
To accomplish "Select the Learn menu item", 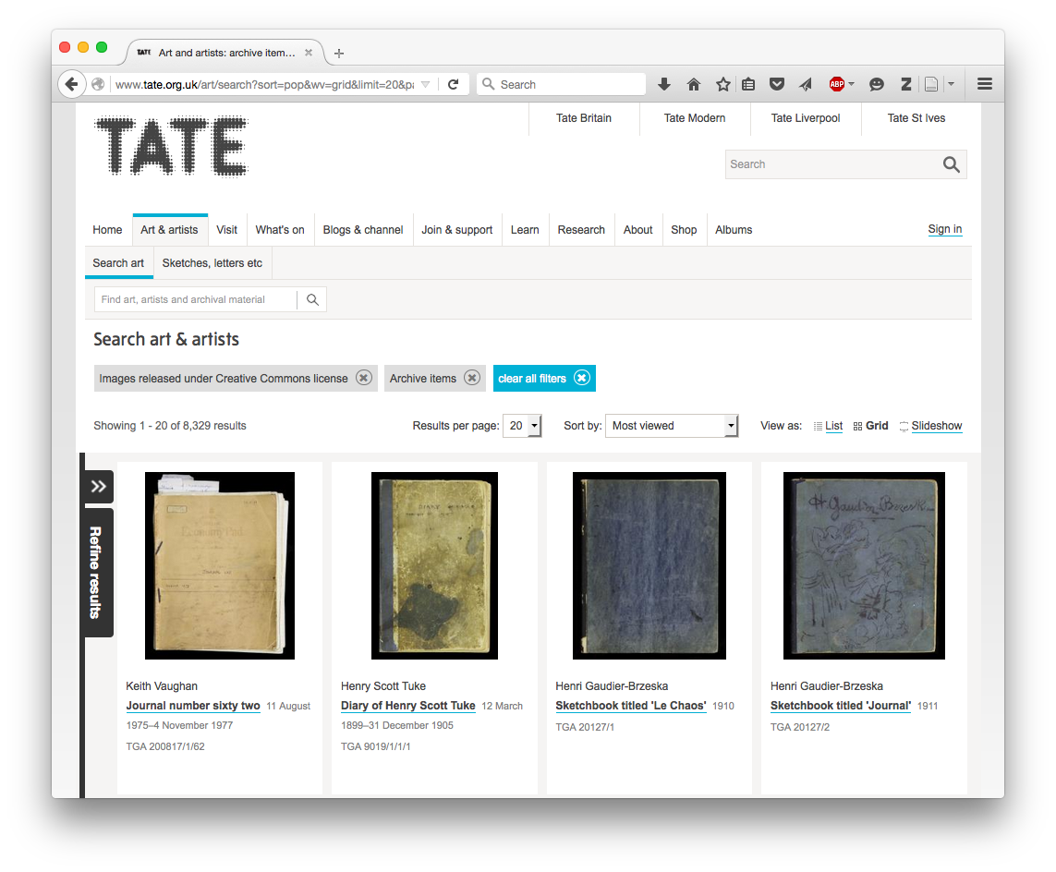I will point(525,230).
